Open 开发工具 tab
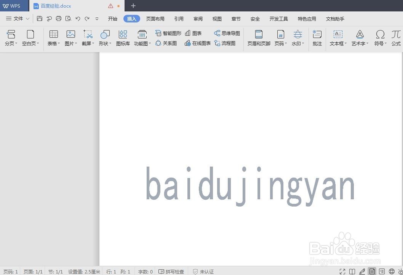The image size is (403, 275). (x=278, y=19)
